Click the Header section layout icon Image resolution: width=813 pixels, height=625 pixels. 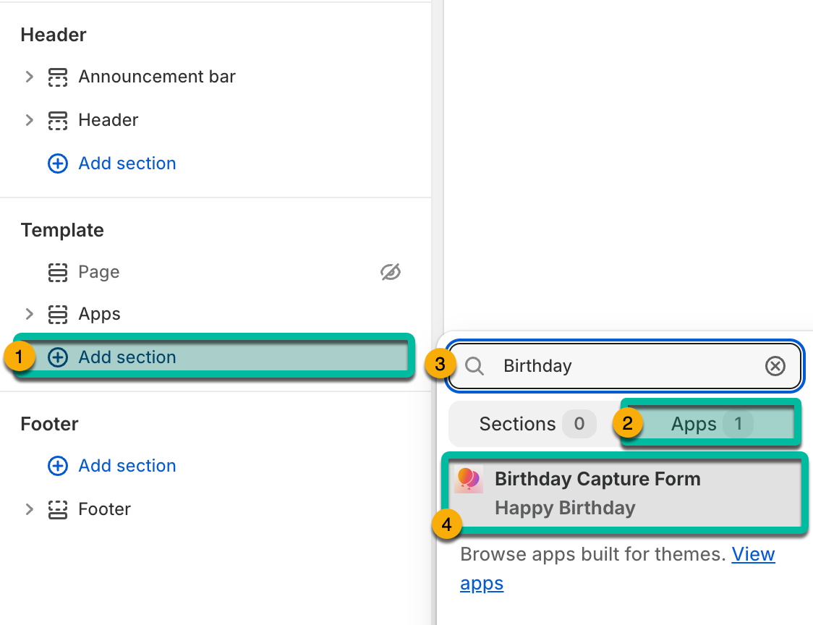coord(58,120)
